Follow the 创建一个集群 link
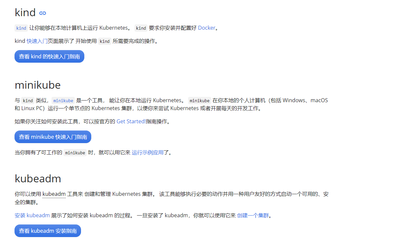This screenshot has height=239, width=402. pyautogui.click(x=253, y=215)
